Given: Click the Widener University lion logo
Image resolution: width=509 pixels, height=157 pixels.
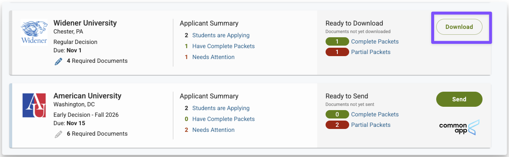Looking at the screenshot, I should (34, 32).
